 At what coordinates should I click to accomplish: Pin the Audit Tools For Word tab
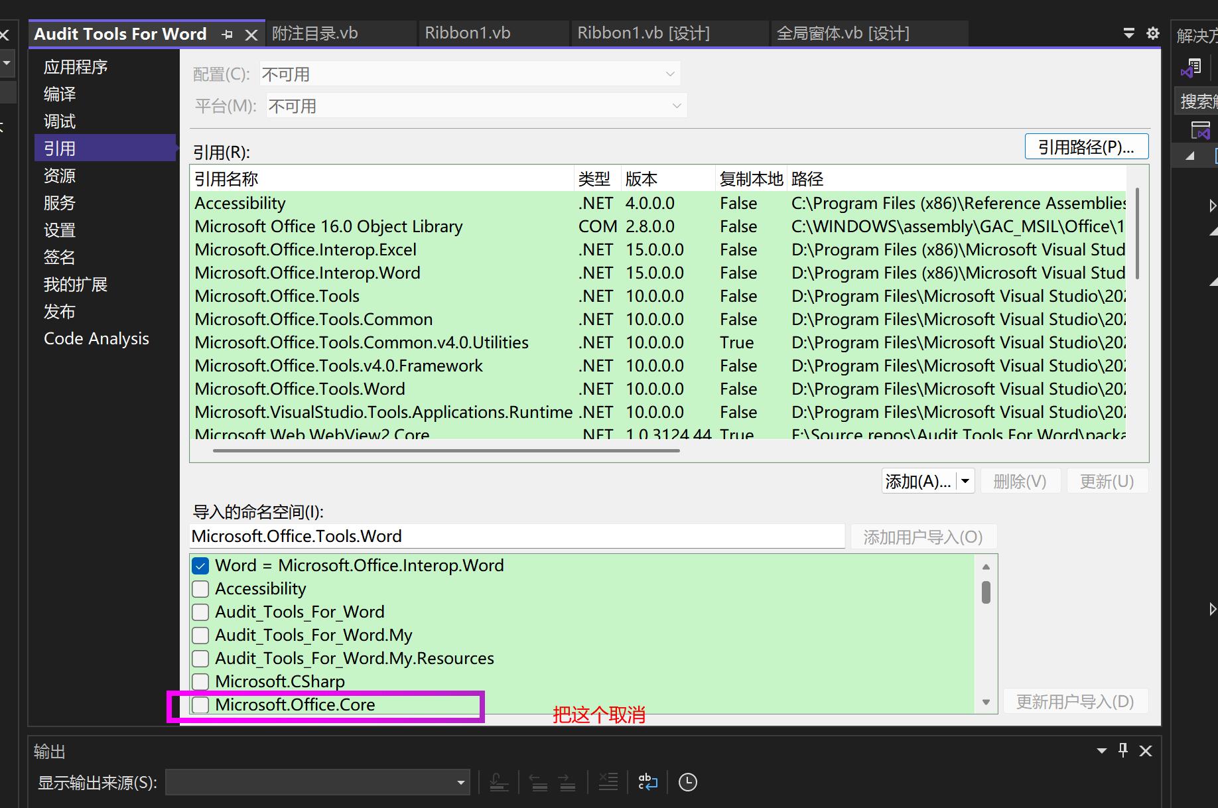coord(228,34)
